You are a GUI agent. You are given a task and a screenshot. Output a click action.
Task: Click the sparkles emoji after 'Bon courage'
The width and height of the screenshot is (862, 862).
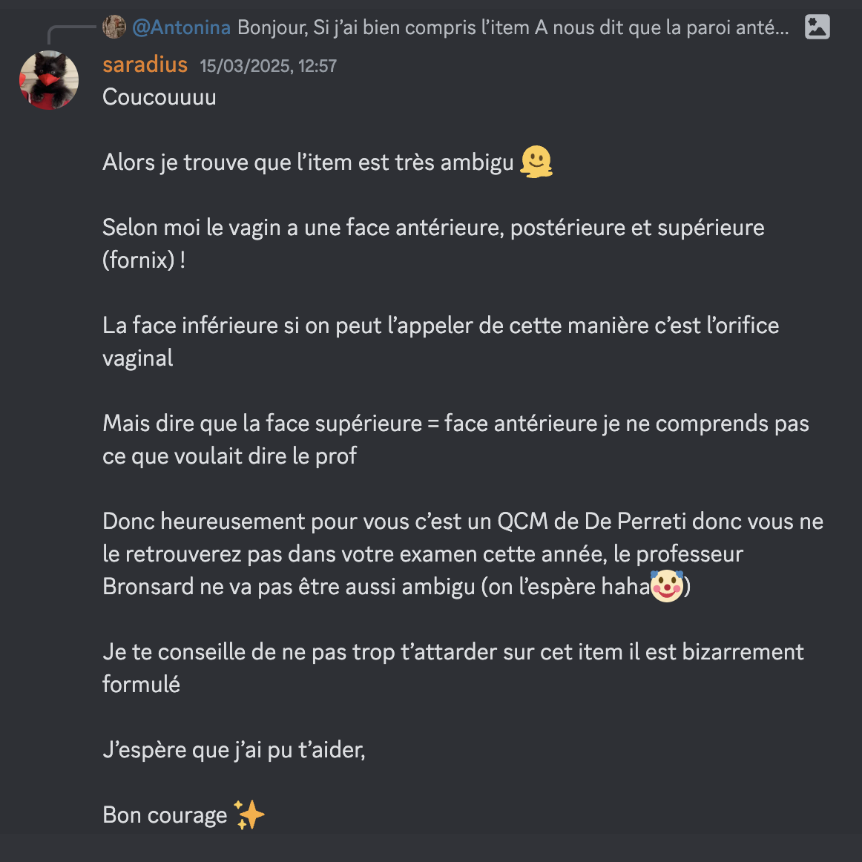tap(249, 815)
